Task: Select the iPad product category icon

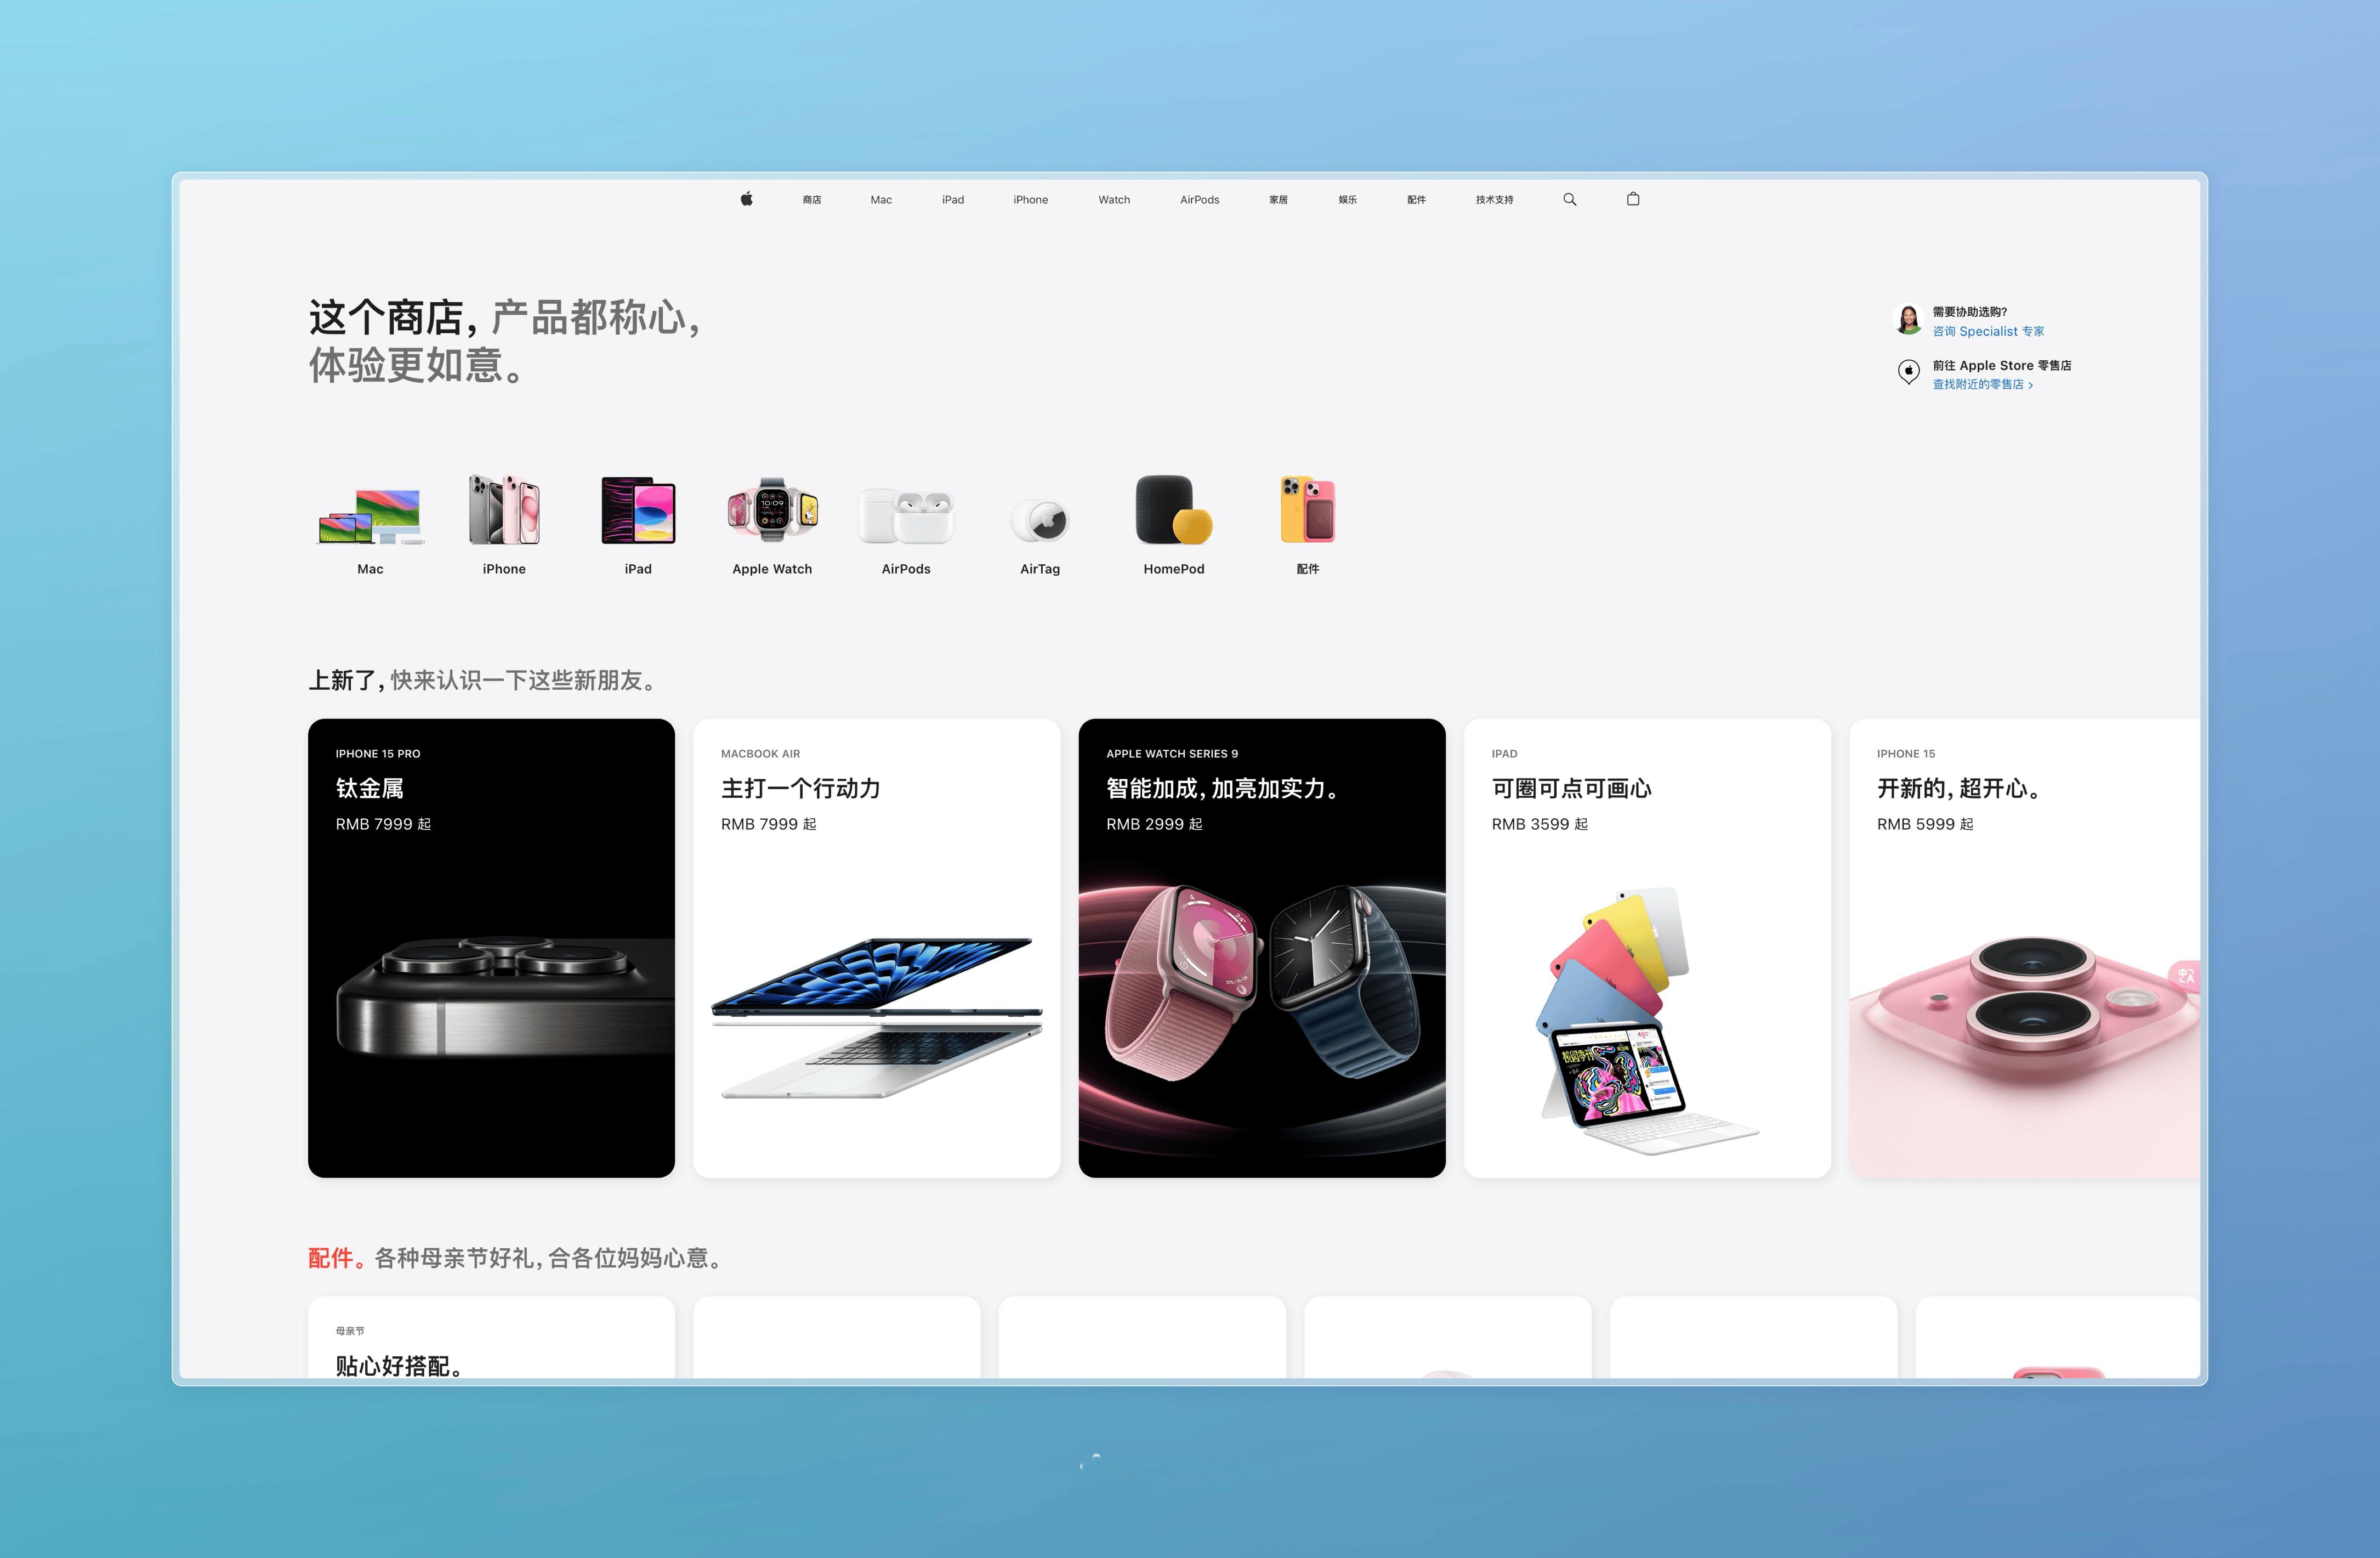Action: click(x=638, y=510)
